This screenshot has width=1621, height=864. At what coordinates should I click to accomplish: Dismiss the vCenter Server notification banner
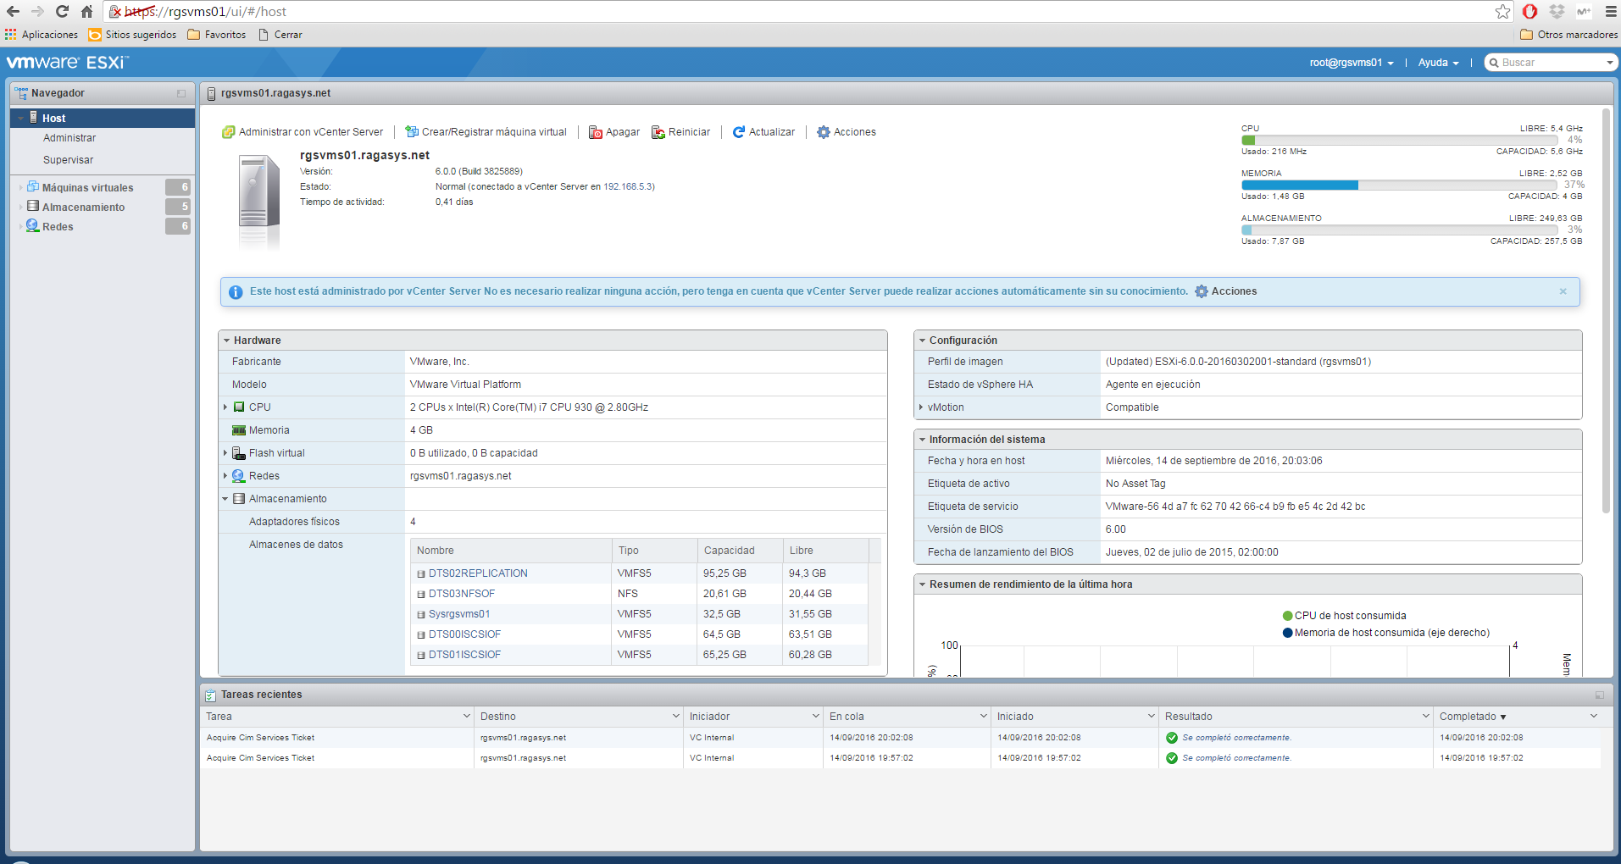pyautogui.click(x=1563, y=291)
